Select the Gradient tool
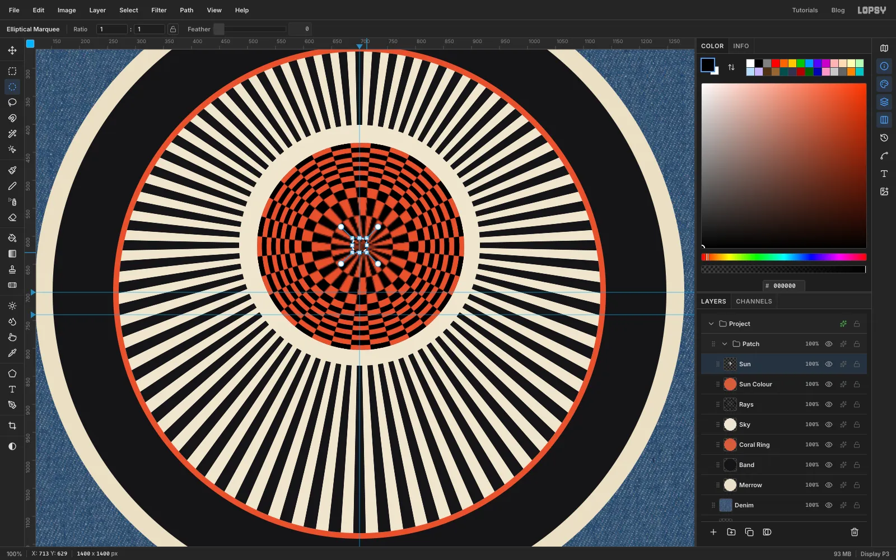Screen dimensions: 896x560 12,254
